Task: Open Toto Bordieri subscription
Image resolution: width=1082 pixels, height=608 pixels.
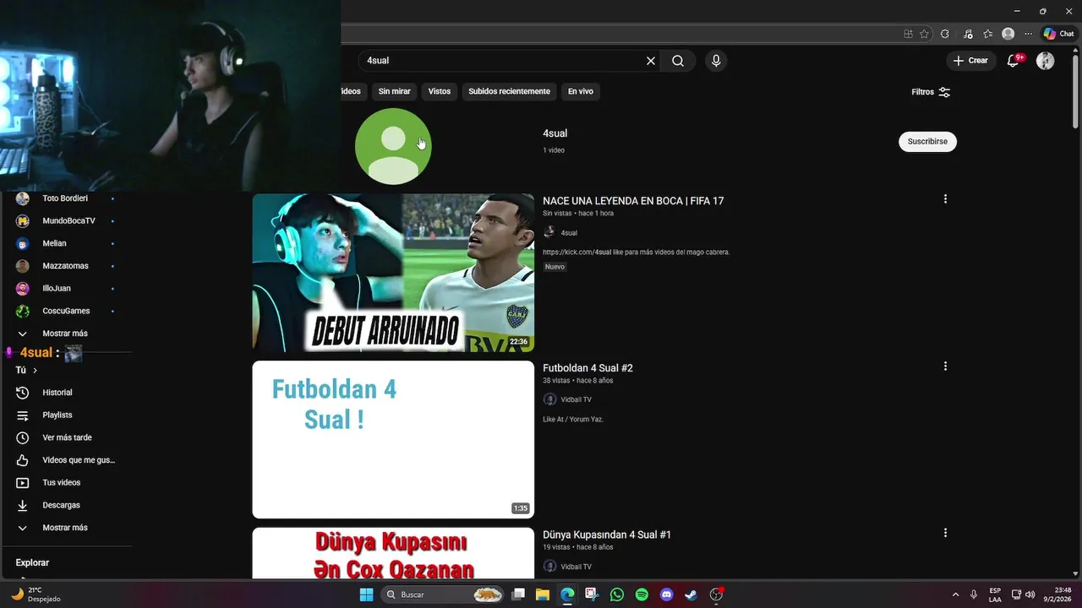Action: coord(66,198)
